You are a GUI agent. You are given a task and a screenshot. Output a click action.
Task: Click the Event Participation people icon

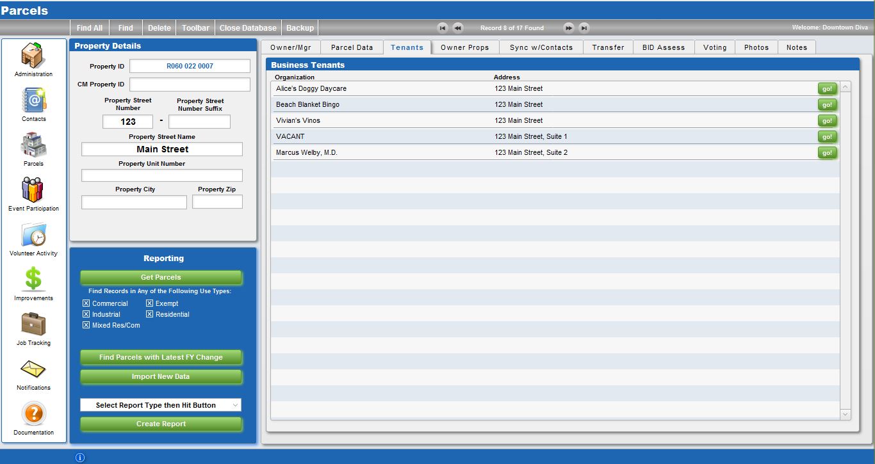click(x=33, y=190)
